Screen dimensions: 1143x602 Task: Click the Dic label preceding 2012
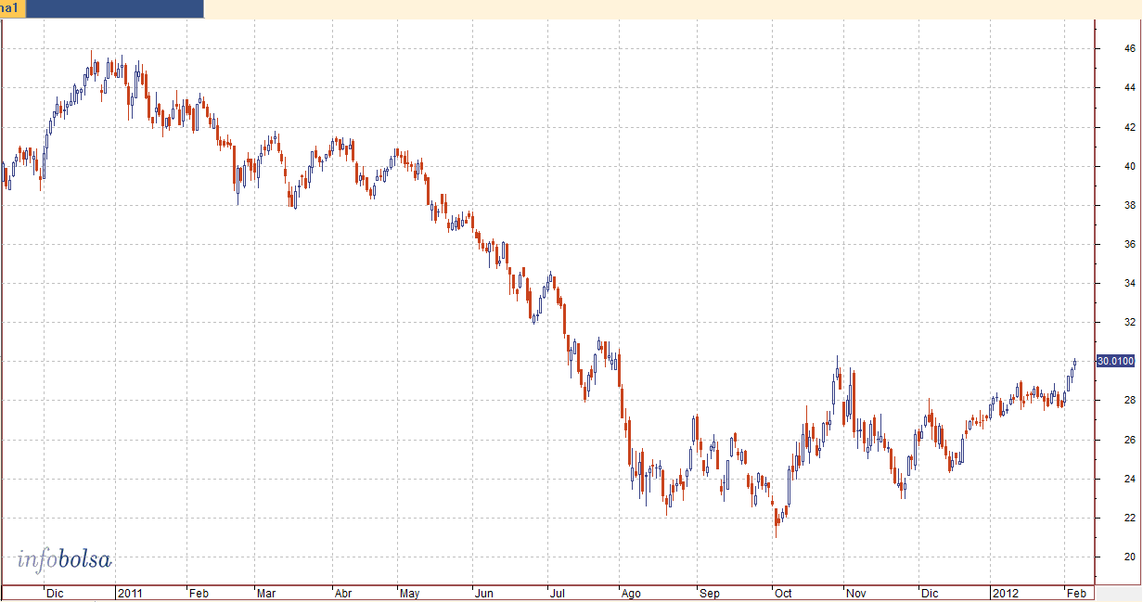[x=930, y=592]
